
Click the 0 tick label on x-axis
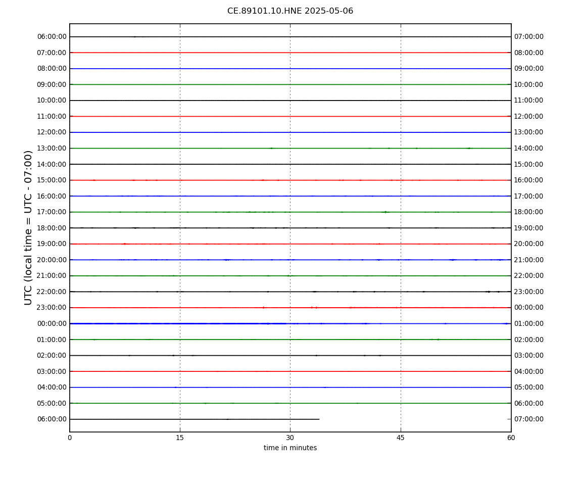coord(70,438)
